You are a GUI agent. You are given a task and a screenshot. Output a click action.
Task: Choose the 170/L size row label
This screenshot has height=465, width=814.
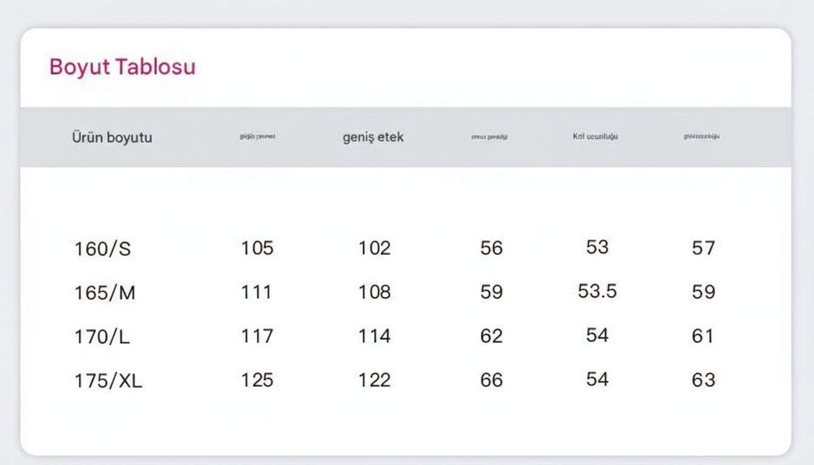(102, 337)
